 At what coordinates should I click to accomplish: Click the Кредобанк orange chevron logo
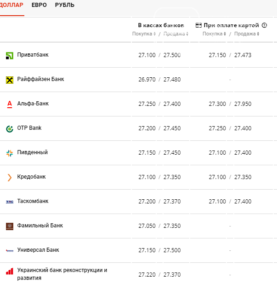(9, 177)
